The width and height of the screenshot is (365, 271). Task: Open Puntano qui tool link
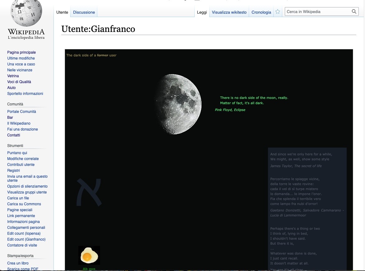coord(17,153)
